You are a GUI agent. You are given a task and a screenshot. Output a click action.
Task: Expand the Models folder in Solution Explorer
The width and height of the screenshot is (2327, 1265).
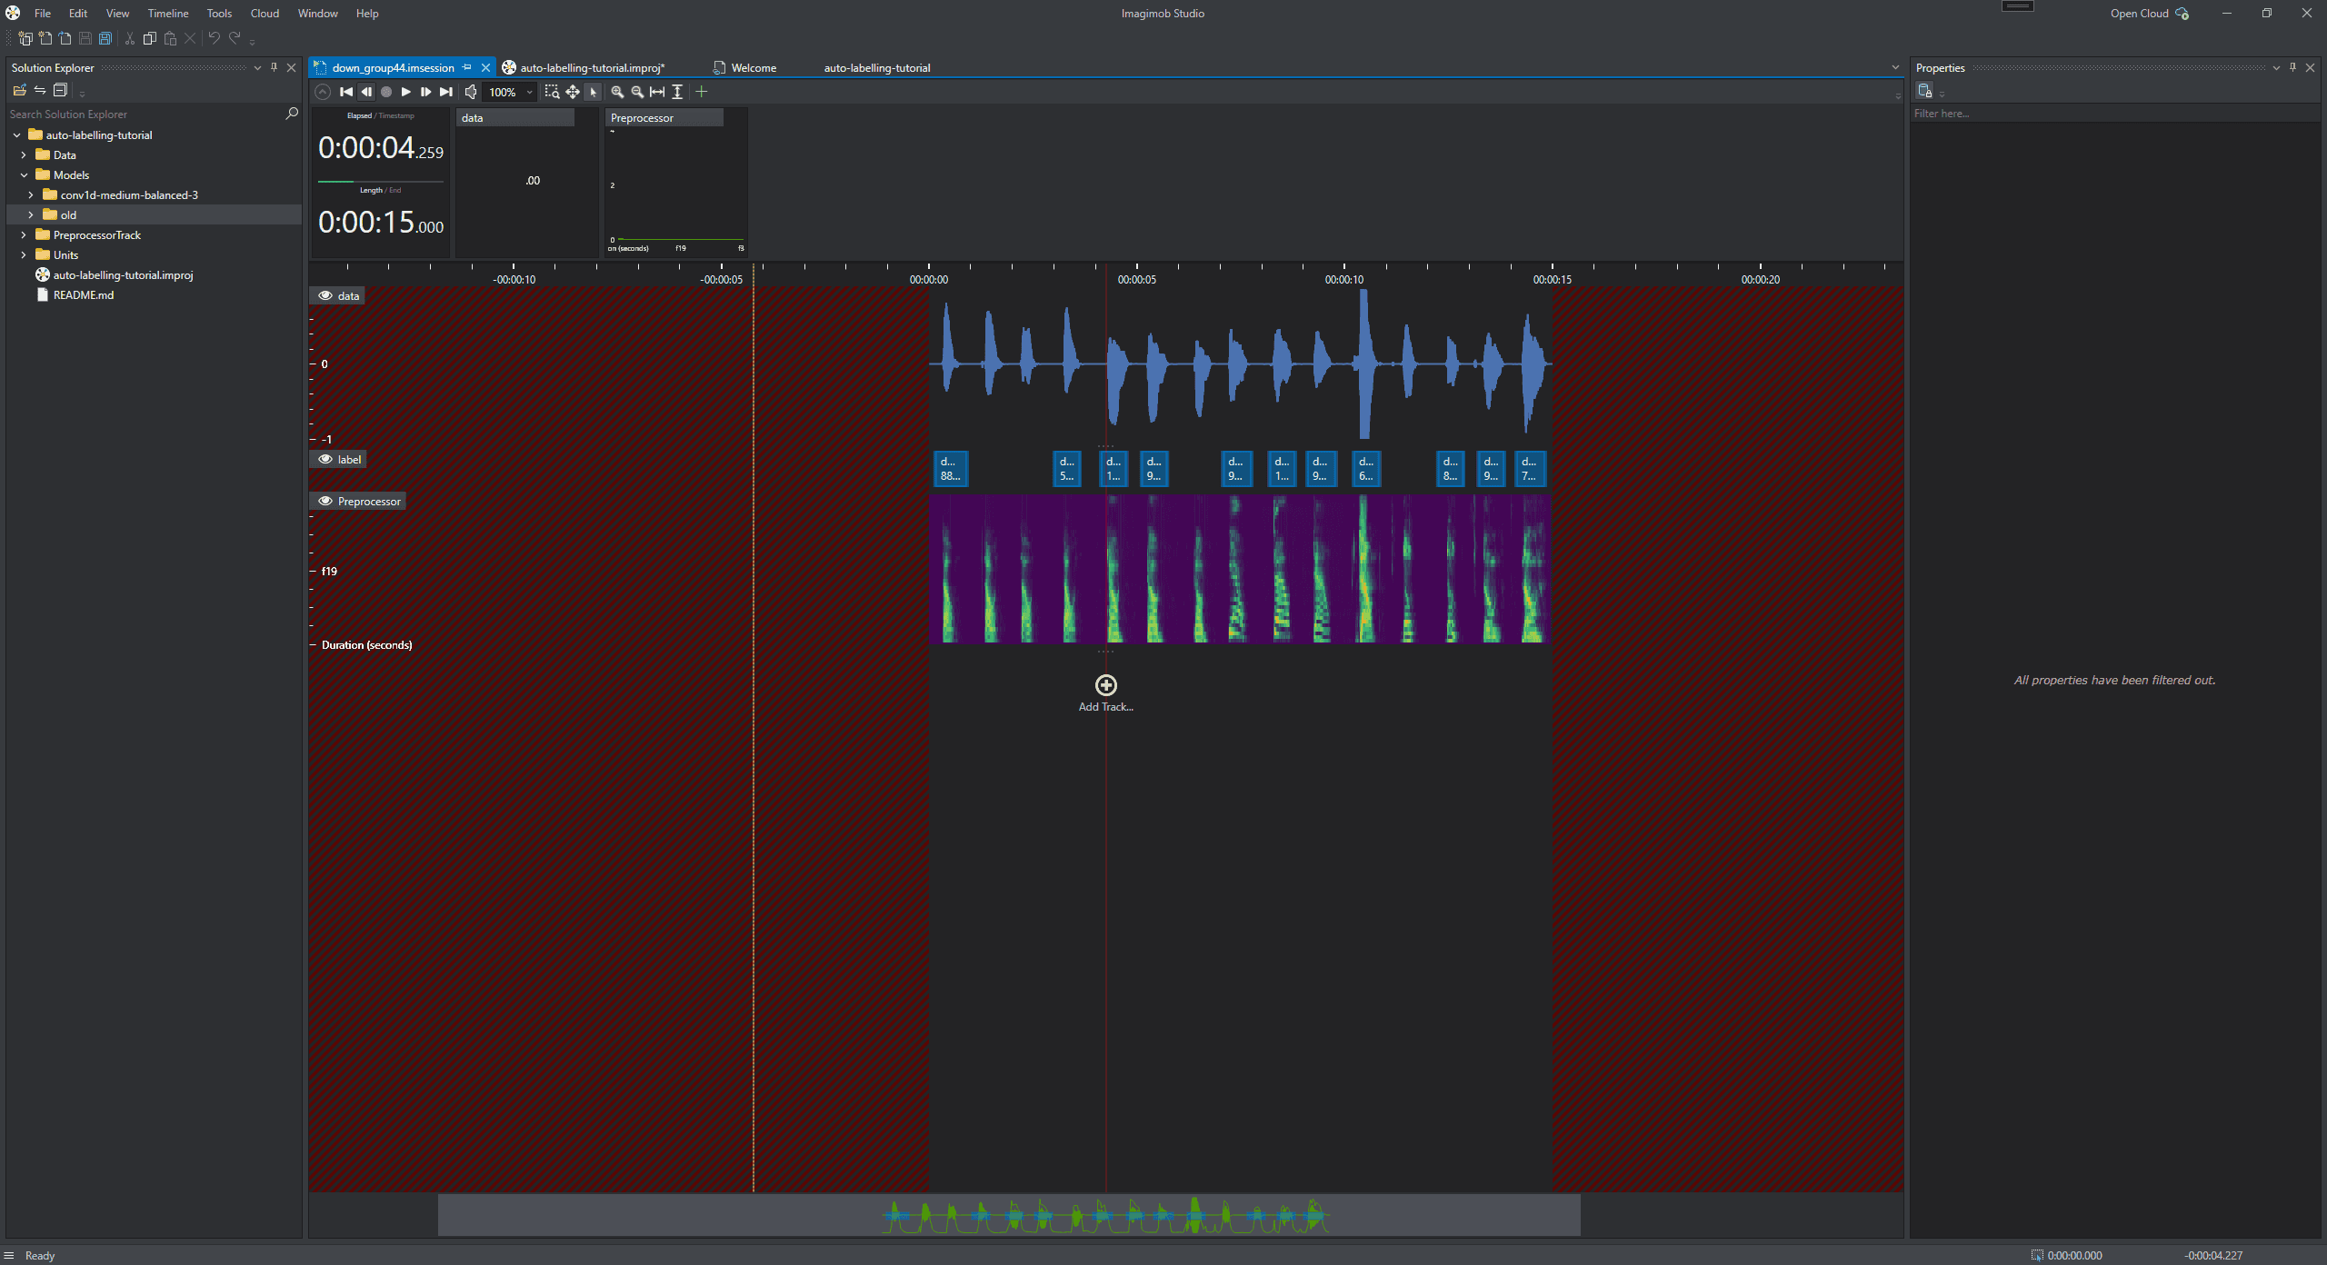(x=24, y=174)
